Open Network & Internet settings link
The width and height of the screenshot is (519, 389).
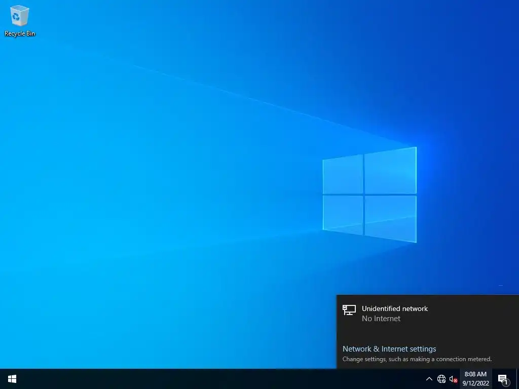tap(389, 348)
